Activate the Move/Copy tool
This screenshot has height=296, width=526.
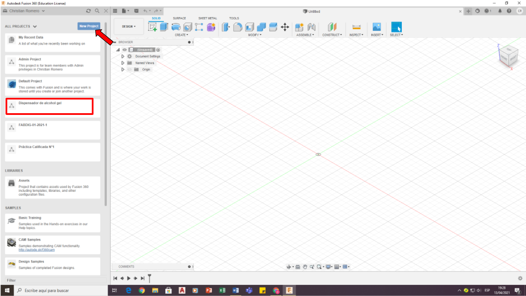285,27
